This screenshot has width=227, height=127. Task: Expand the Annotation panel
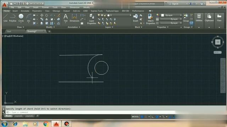(x=74, y=27)
